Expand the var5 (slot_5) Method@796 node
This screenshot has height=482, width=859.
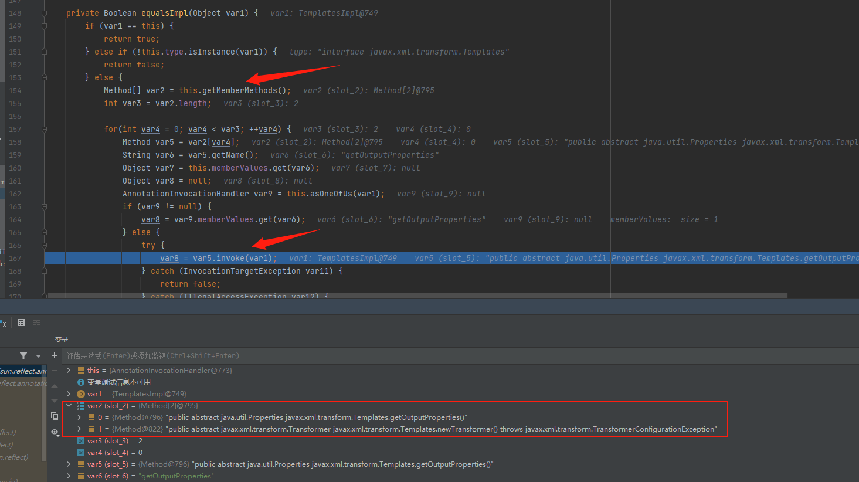click(x=69, y=464)
